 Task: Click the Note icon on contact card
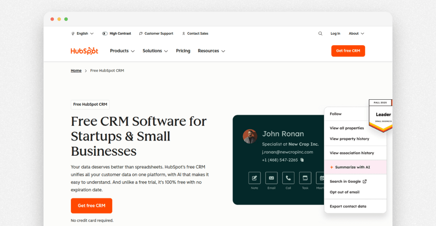[254, 178]
